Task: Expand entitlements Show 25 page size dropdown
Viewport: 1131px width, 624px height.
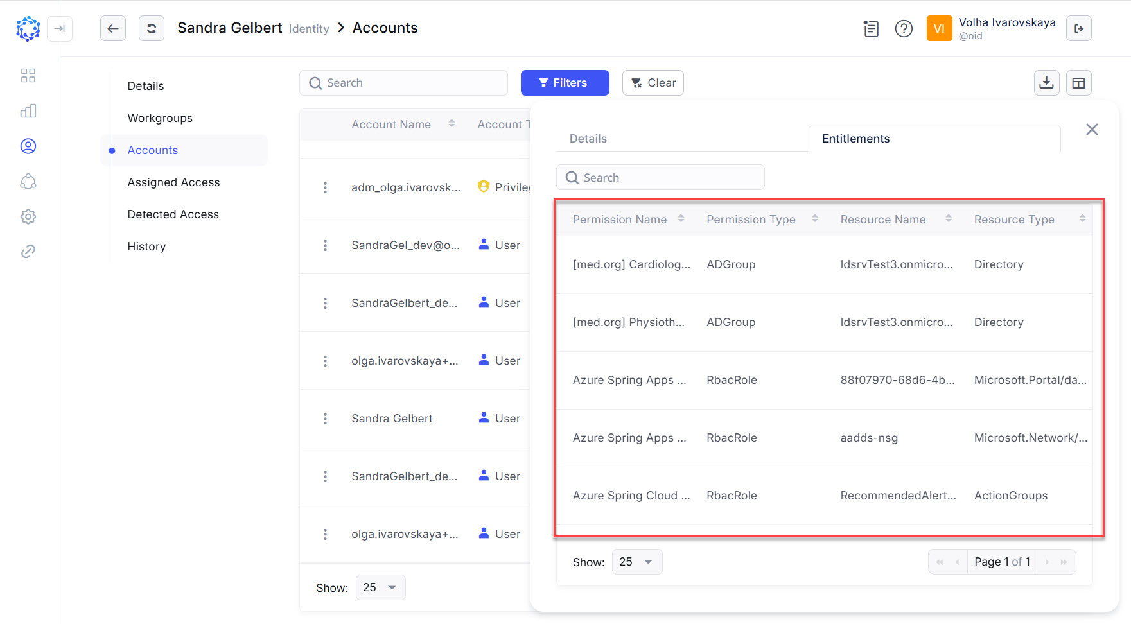Action: point(636,562)
